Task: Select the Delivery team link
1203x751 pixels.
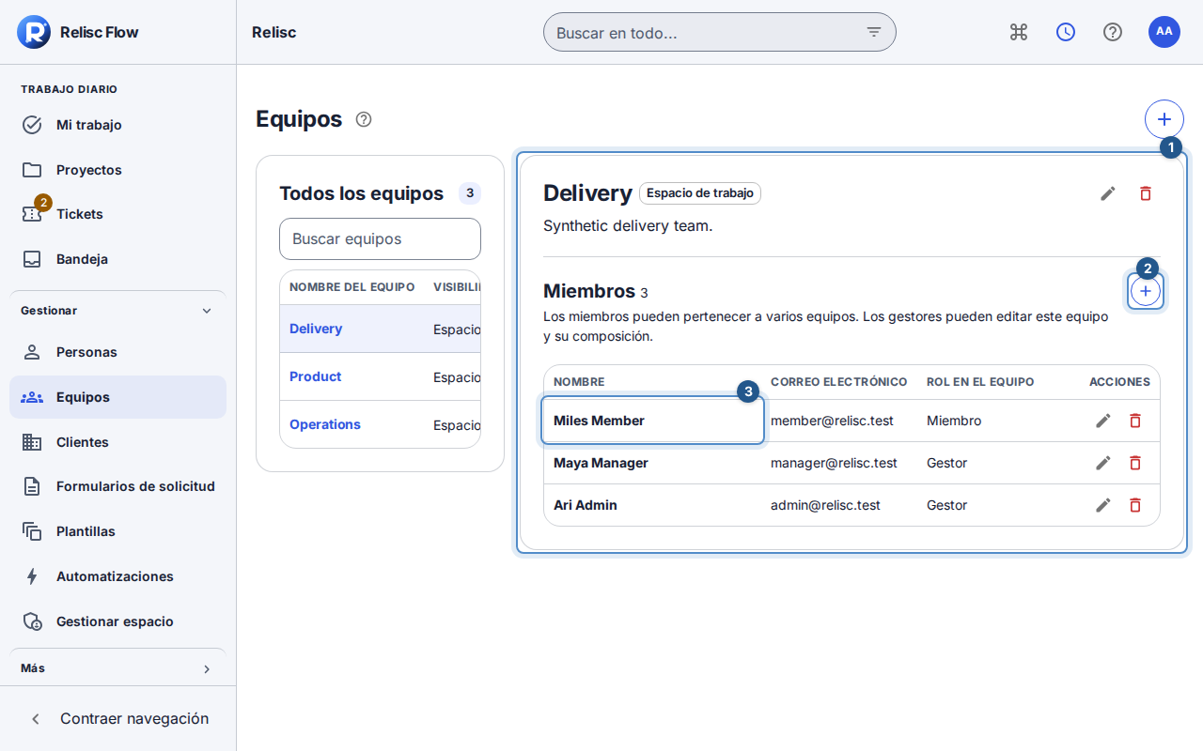Action: [316, 329]
